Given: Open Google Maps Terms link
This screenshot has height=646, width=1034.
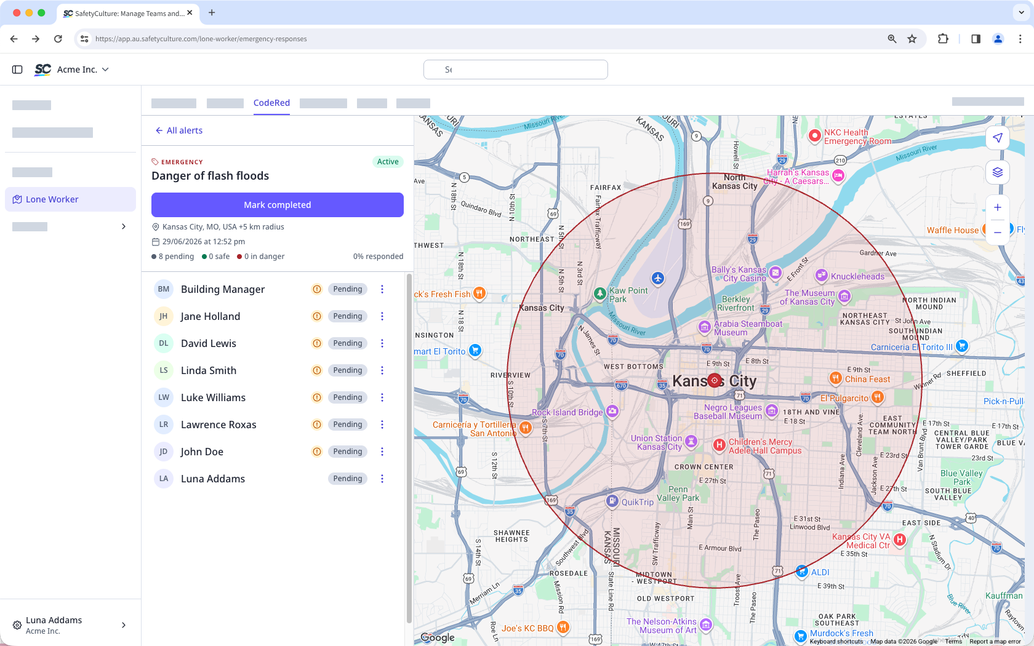Looking at the screenshot, I should click(x=953, y=642).
